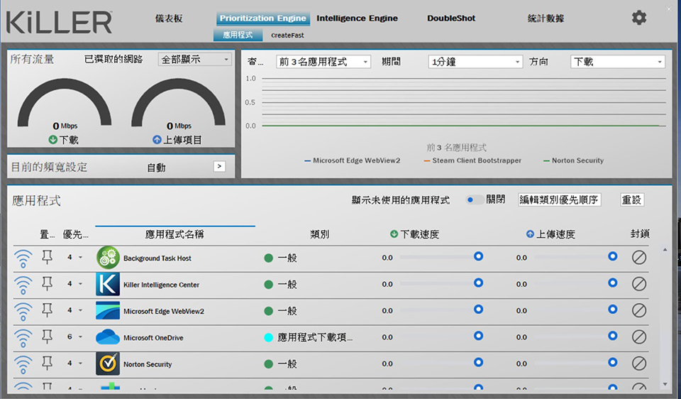Screen dimensions: 681x399
Task: Sort by 封鎖 column header
Action: pos(640,234)
